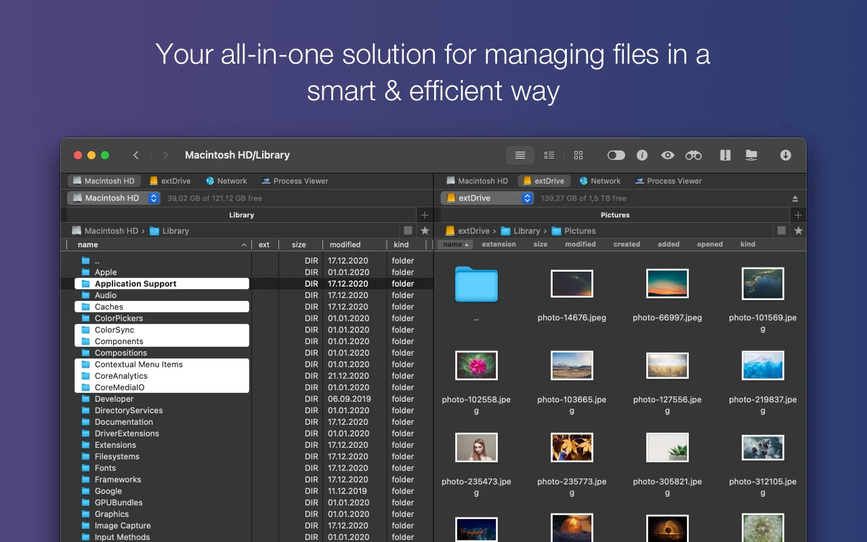Open the downloads transfer icon
This screenshot has height=542, width=867.
785,155
